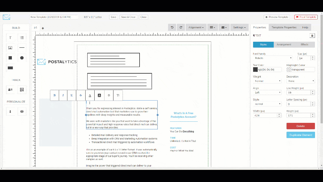Screen dimensions: 323x182
Task: Toggle strikethrough formatting
Action: tap(80, 95)
